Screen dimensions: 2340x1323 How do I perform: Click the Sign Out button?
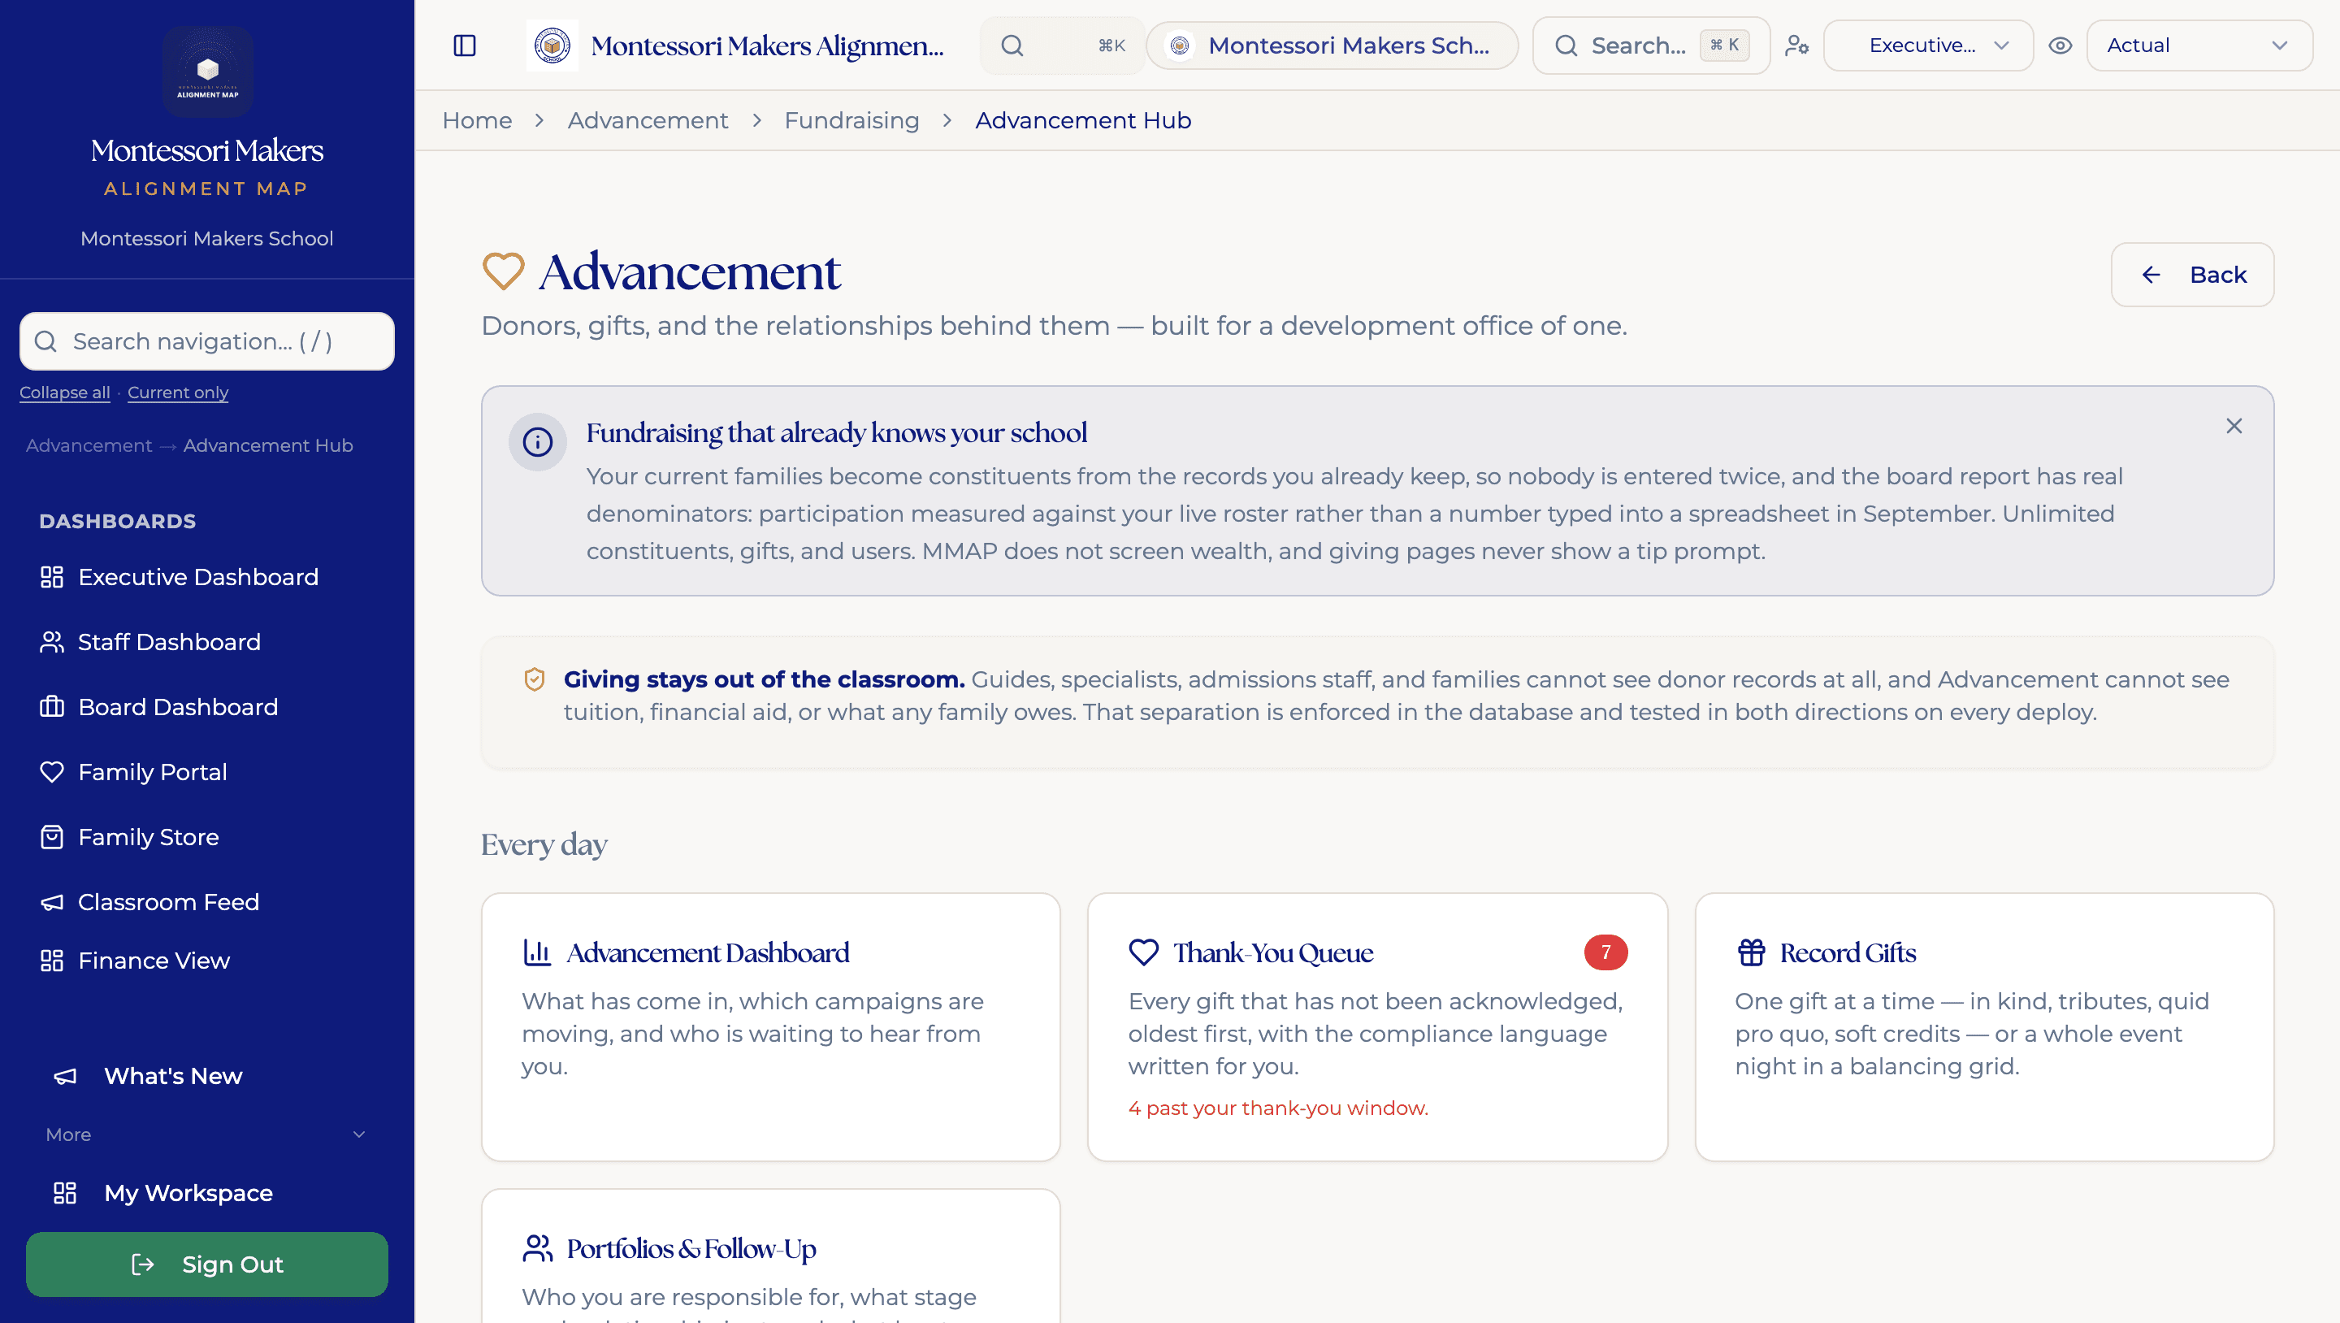click(x=207, y=1264)
